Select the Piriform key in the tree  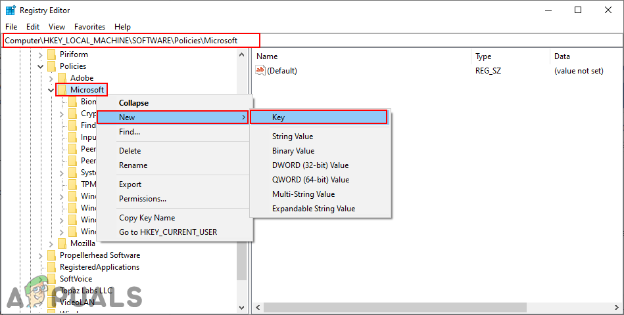click(x=74, y=54)
